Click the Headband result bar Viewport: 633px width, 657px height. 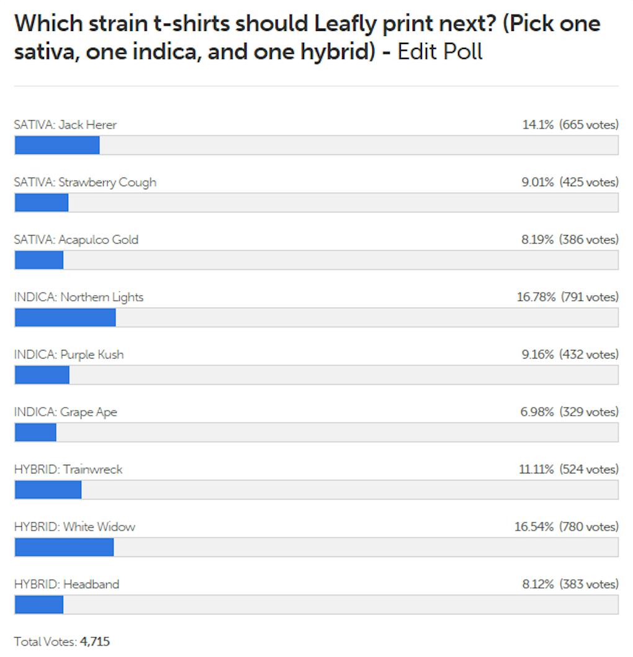pos(316,604)
